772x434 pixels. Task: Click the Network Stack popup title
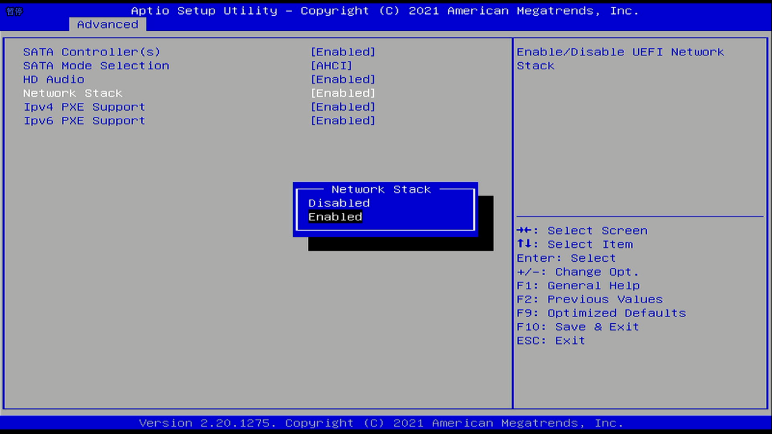pyautogui.click(x=381, y=190)
